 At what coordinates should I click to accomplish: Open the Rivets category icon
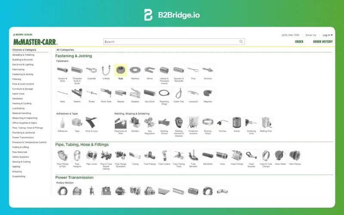(92, 93)
